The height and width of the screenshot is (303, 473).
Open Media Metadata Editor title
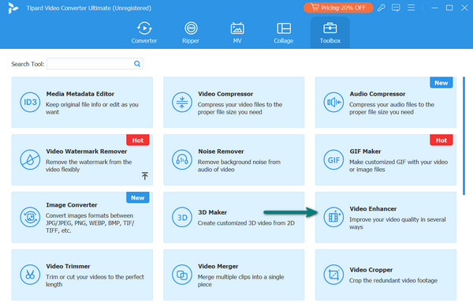point(80,94)
